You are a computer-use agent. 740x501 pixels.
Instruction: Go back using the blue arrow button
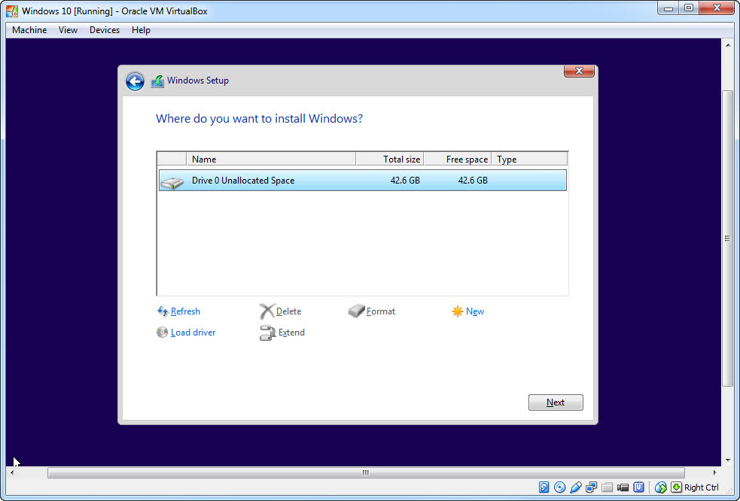click(135, 81)
